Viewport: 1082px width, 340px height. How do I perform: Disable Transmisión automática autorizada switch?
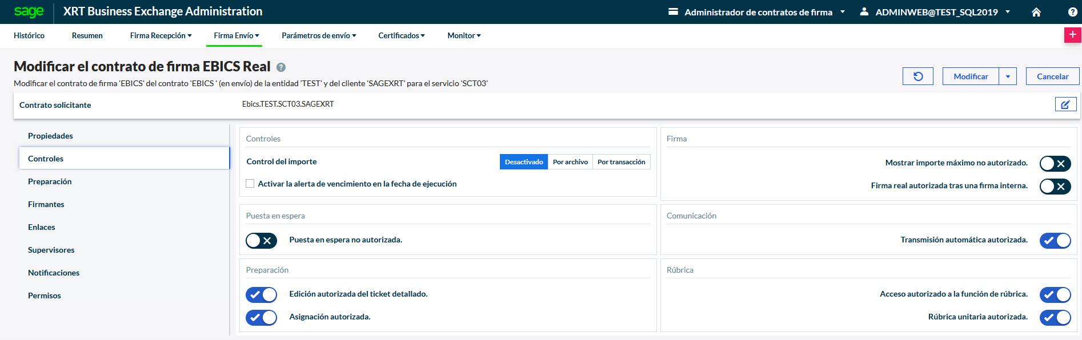pyautogui.click(x=1055, y=241)
